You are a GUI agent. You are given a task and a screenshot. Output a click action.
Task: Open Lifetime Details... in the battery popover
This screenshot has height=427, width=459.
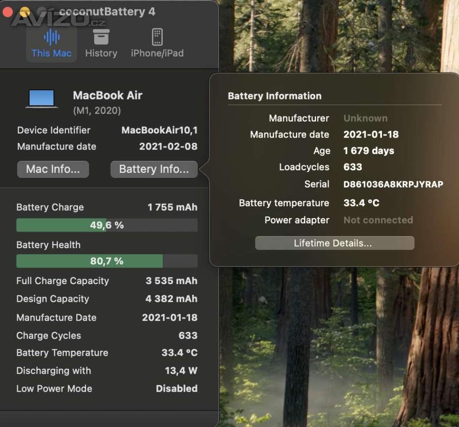pyautogui.click(x=334, y=243)
